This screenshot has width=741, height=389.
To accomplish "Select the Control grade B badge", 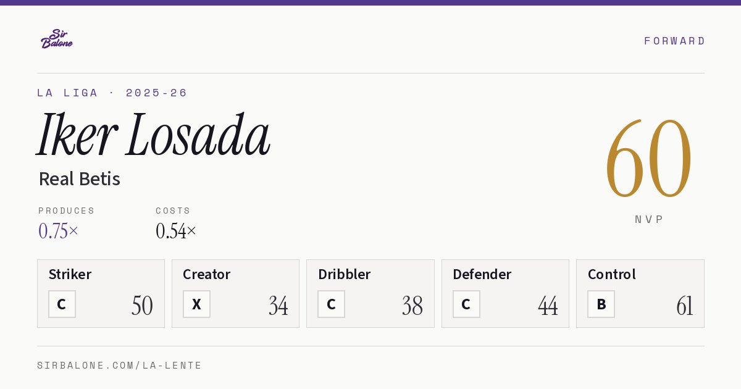I will 601,304.
